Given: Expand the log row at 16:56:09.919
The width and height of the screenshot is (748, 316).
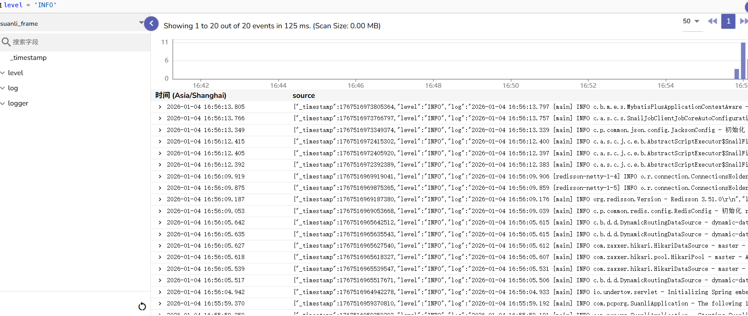Looking at the screenshot, I should point(160,176).
